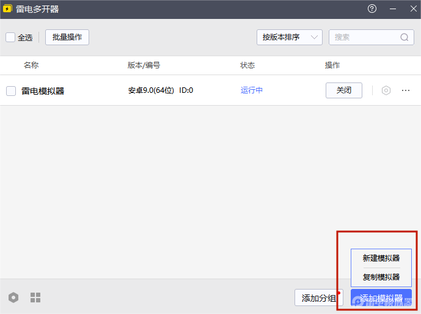Image resolution: width=421 pixels, height=314 pixels.
Task: Click the 添加分组 button
Action: click(x=319, y=298)
